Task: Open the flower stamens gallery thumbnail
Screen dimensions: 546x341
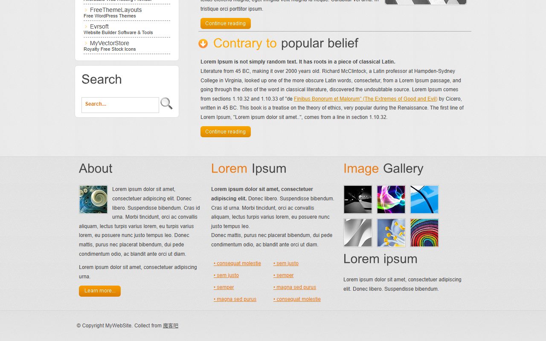Action: click(391, 233)
